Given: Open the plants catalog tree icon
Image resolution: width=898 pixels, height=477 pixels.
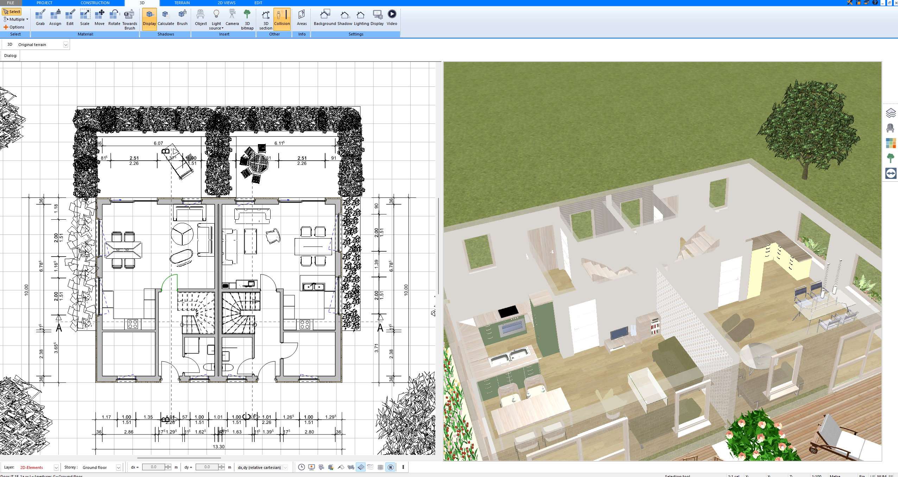Looking at the screenshot, I should click(x=891, y=158).
